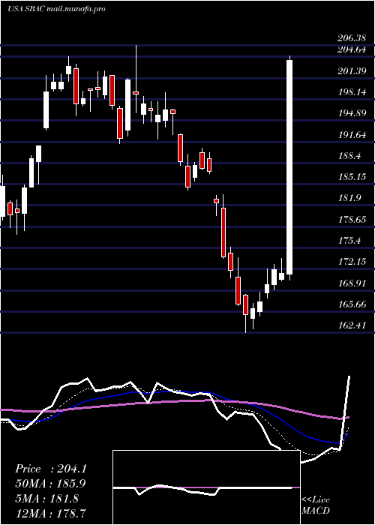Click the '12MA : 178.7' readout
Viewport: 375px width, 525px height.
tap(51, 513)
